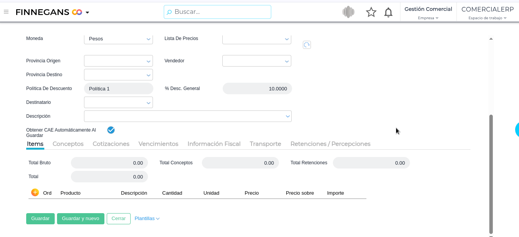
Task: Click the Guardar button
Action: 40,219
